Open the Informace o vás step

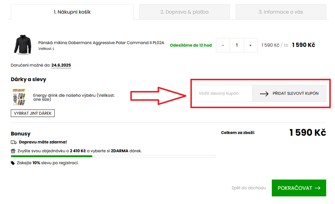coord(281,12)
